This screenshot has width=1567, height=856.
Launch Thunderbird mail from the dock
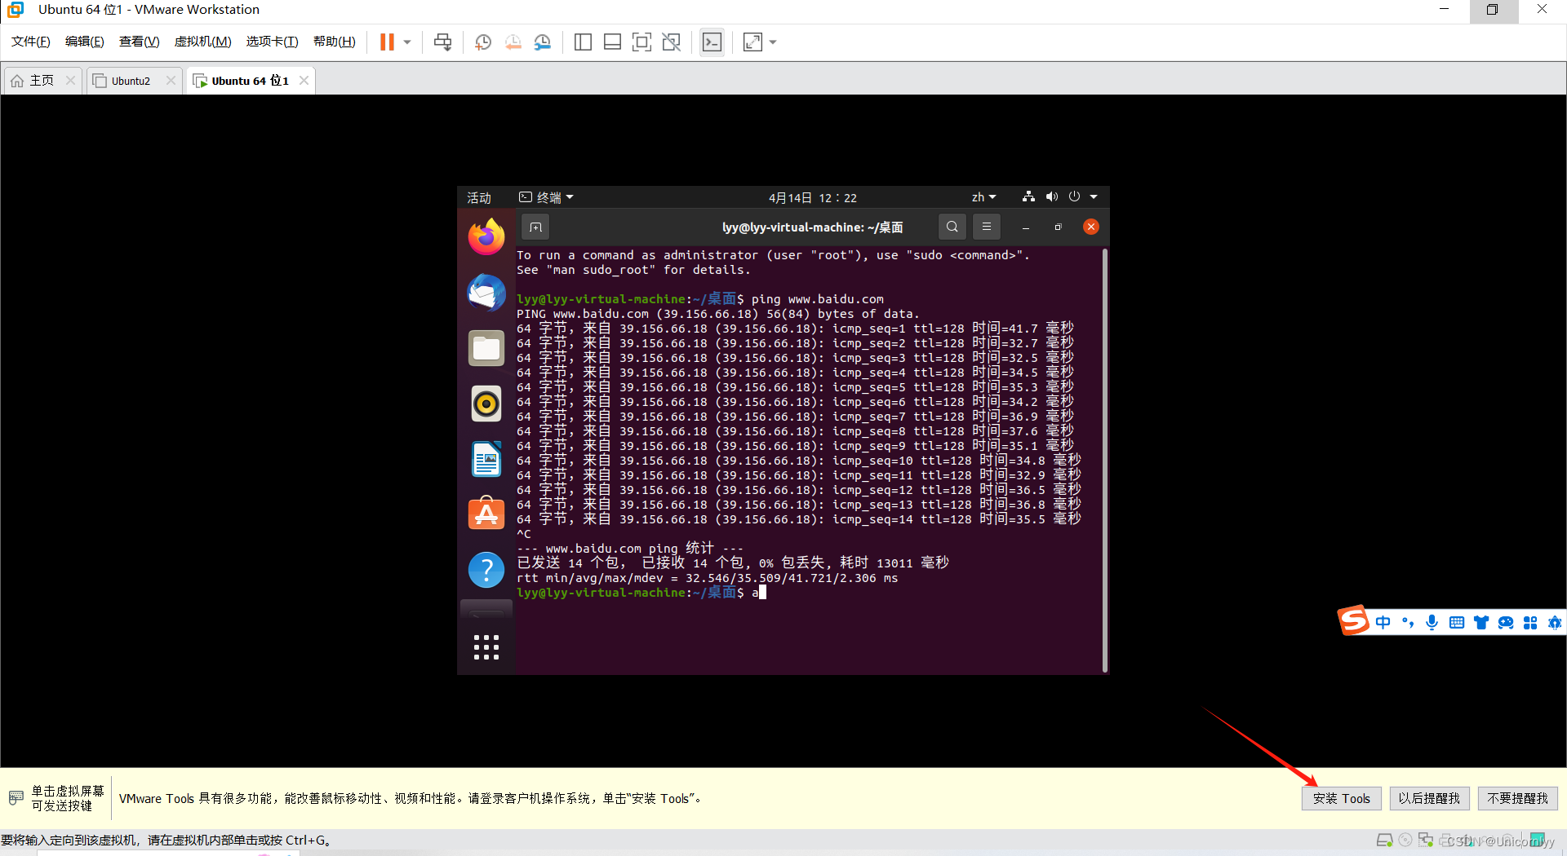(486, 293)
